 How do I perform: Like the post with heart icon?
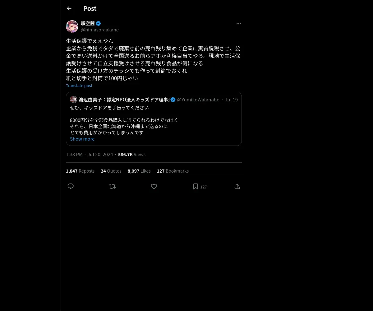[154, 186]
